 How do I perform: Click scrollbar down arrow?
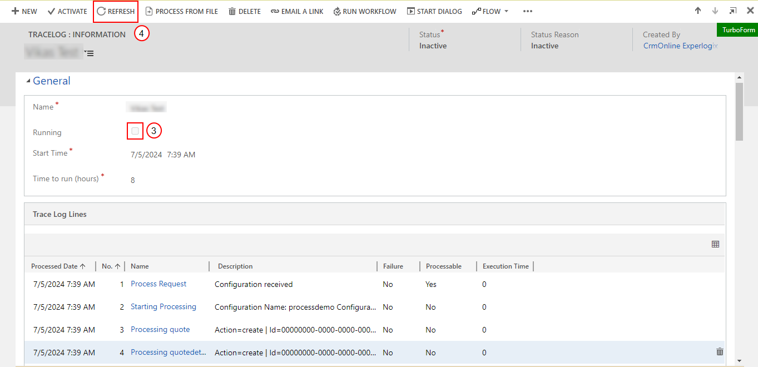pyautogui.click(x=739, y=361)
